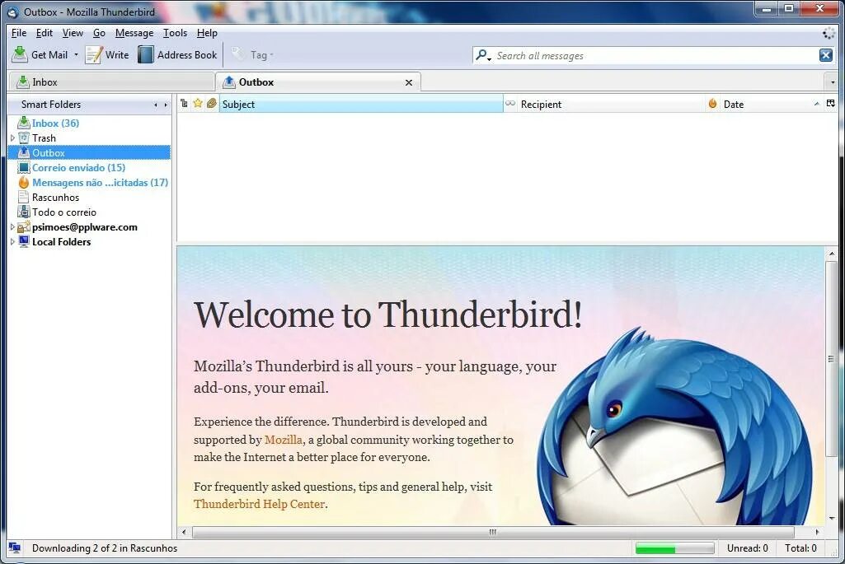Viewport: 845px width, 564px height.
Task: Open the Tag dropdown
Action: (x=253, y=55)
